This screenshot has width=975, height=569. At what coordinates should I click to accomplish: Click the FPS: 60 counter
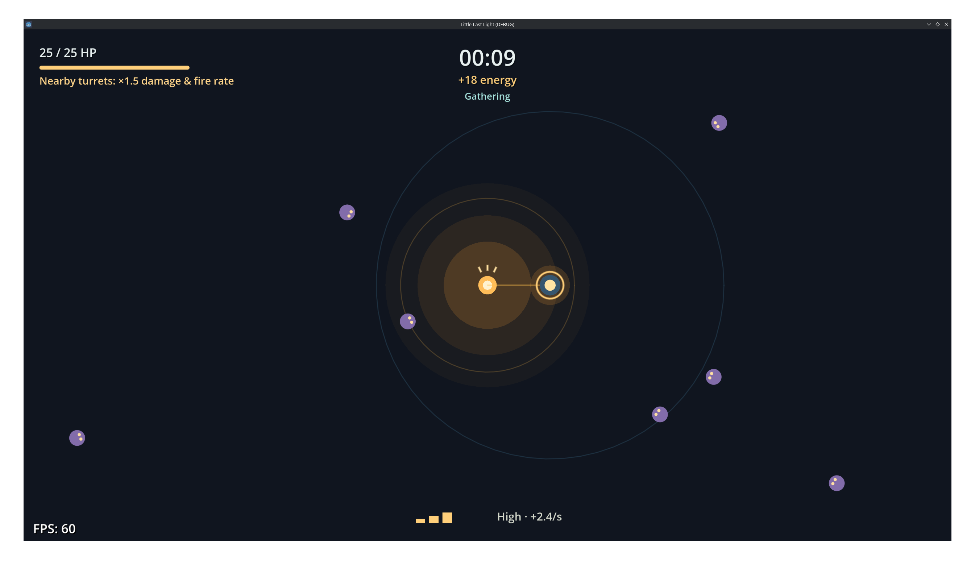pyautogui.click(x=54, y=529)
